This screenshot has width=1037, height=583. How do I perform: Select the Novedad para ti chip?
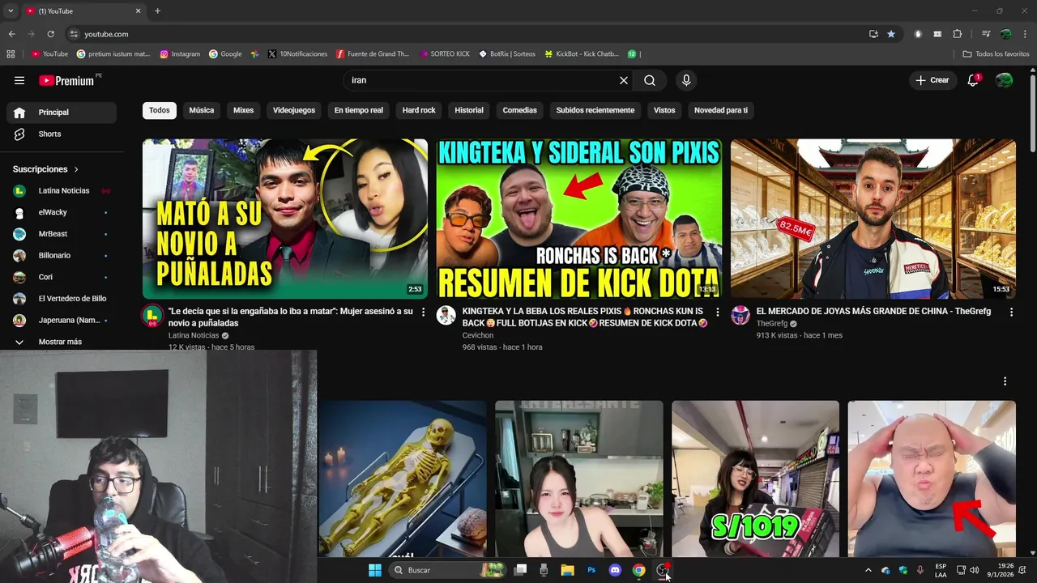click(721, 110)
